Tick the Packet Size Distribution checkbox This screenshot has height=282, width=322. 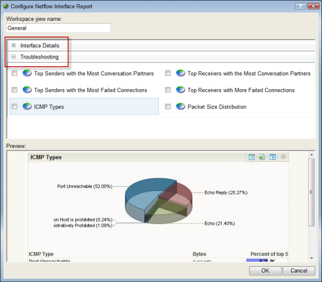(168, 107)
